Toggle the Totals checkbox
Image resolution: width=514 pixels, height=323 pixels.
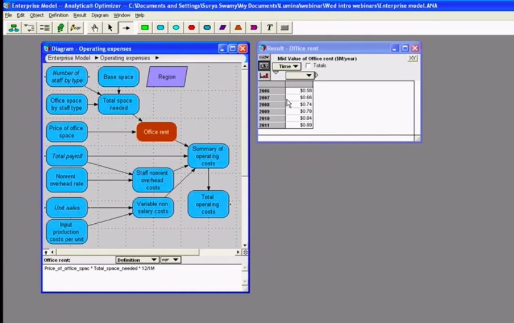tap(308, 66)
